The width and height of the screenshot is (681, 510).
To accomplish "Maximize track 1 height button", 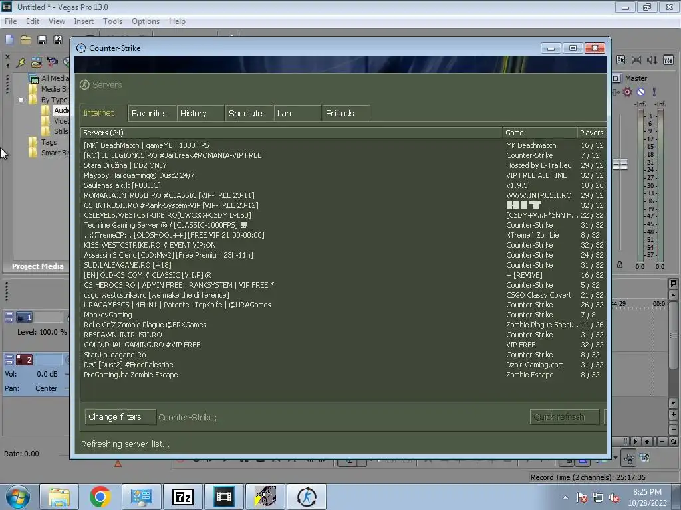I will tap(9, 320).
